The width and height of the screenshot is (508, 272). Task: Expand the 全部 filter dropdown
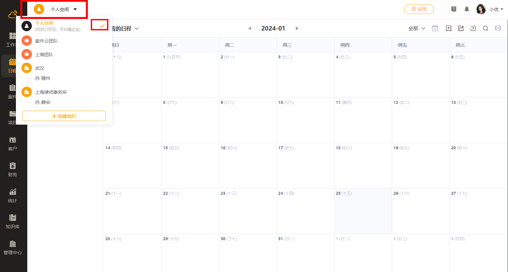[416, 29]
